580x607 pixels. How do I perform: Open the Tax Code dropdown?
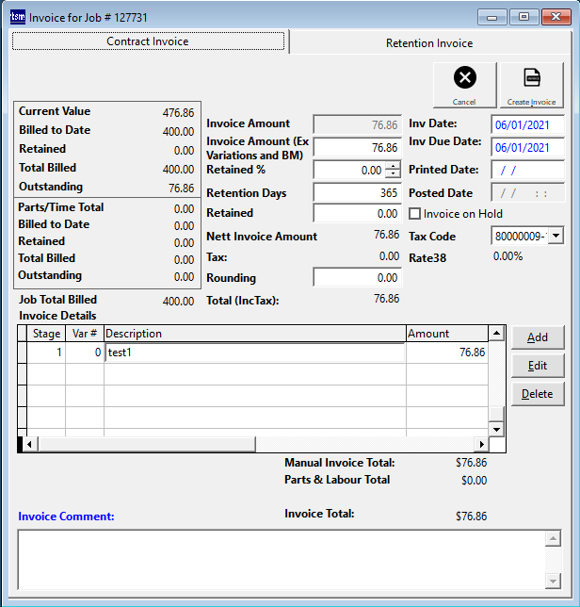[555, 236]
